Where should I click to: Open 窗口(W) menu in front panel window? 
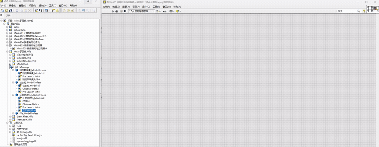tap(167, 7)
